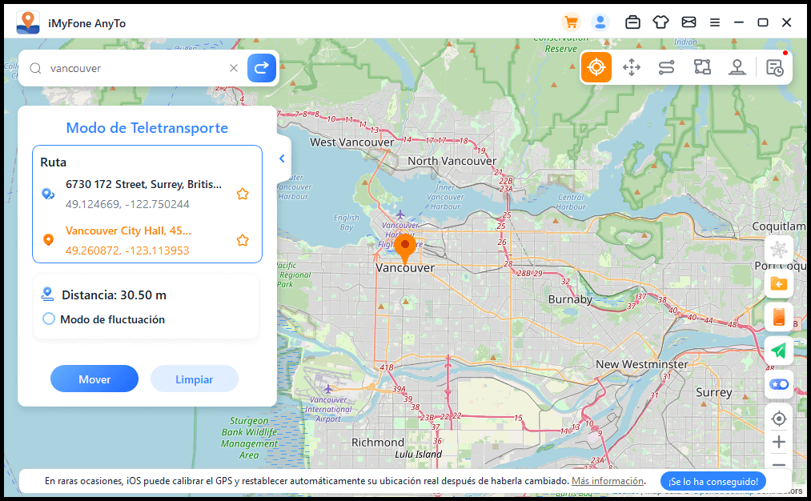Screen dimensions: 811x501
Task: Open the orange phone device icon
Action: 778,317
